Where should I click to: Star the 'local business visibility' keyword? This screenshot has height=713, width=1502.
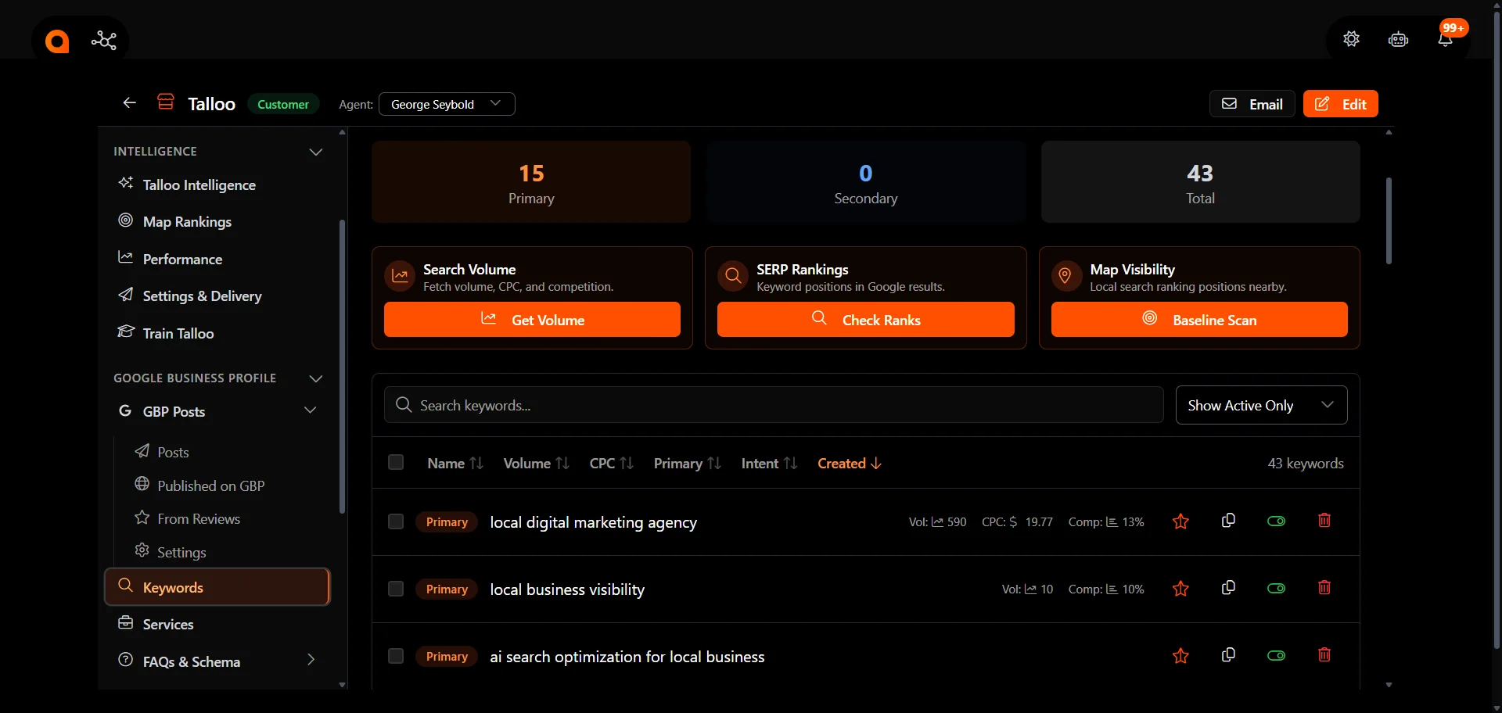click(1180, 589)
